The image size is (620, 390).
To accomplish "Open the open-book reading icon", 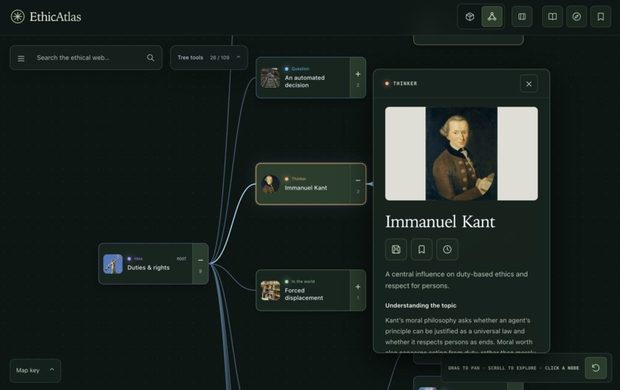I will click(x=552, y=17).
